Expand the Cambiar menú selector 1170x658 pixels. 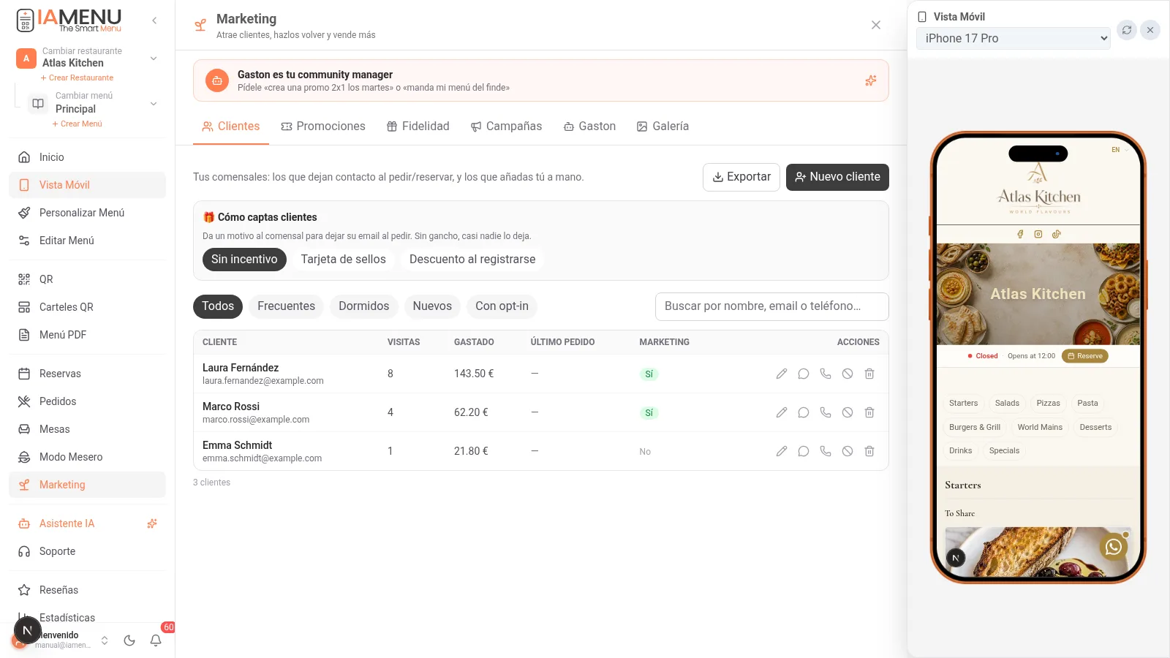pyautogui.click(x=154, y=103)
